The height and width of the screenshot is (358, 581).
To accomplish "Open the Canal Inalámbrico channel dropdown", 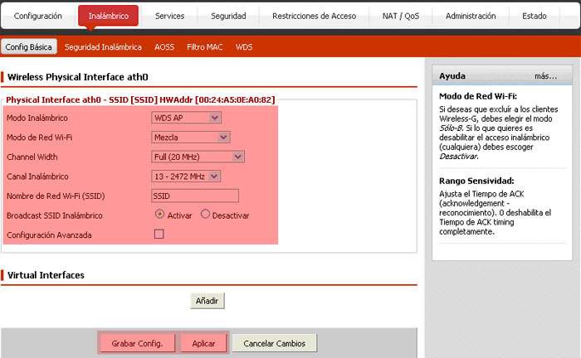I will 186,176.
